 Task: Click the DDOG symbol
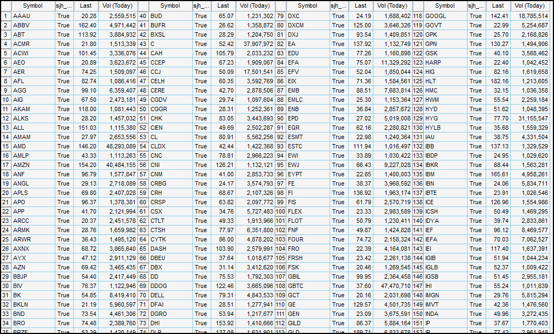coord(170,286)
